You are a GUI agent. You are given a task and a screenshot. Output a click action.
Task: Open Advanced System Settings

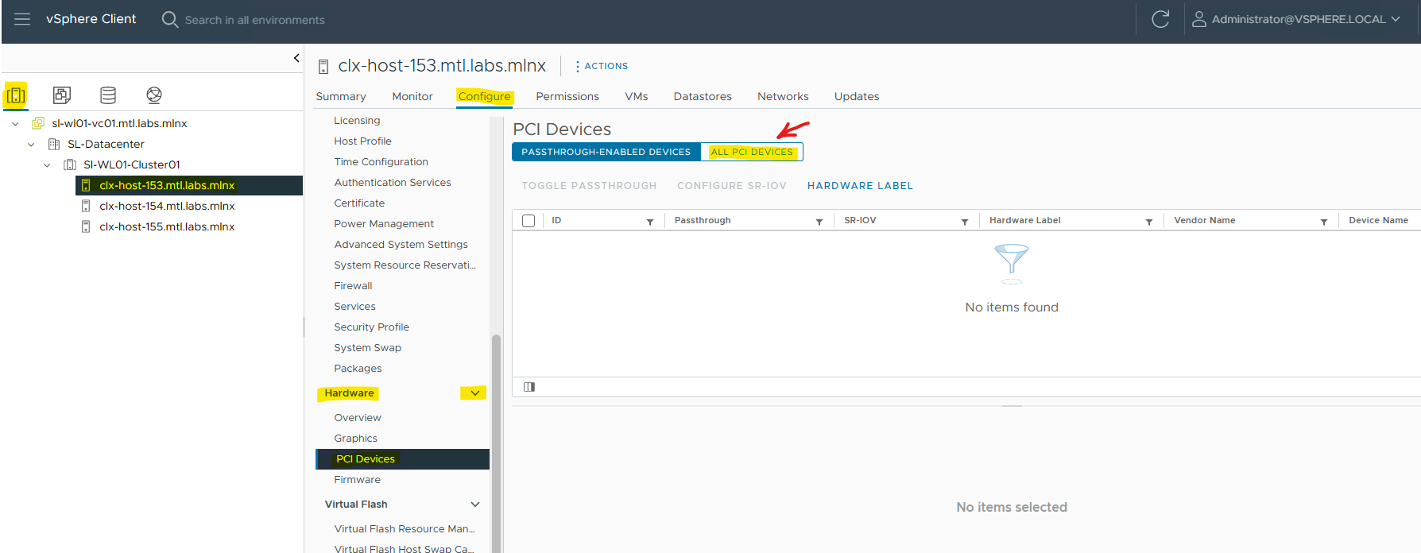pyautogui.click(x=401, y=245)
